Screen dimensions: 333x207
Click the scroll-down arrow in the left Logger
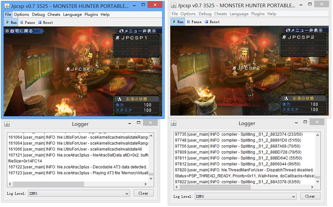click(151, 179)
